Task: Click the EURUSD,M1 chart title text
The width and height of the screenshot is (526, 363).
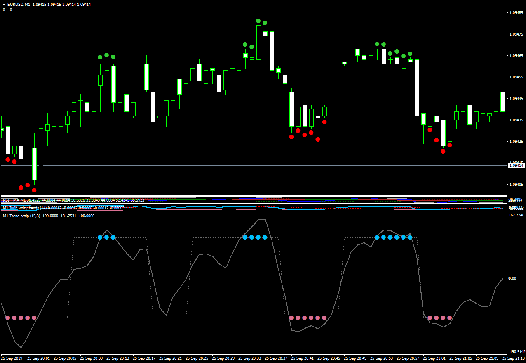Action: coord(18,4)
